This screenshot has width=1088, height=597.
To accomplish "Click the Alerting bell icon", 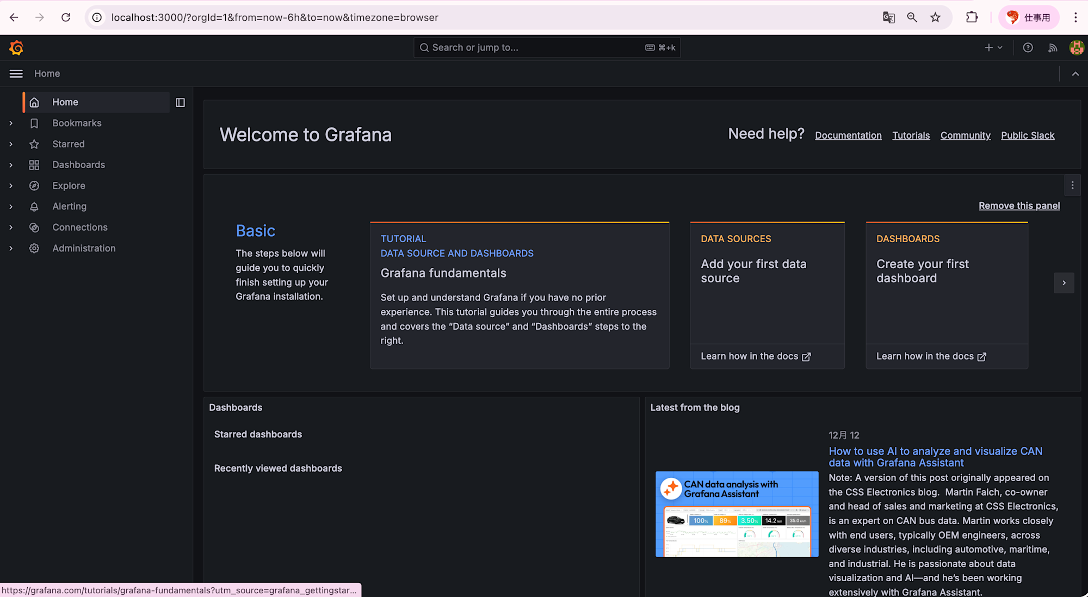I will pos(34,207).
